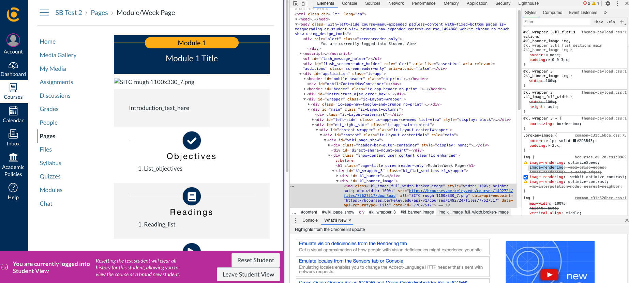Toggle the :hov element state panel
Viewport: 629px width, 283px height.
coord(598,22)
